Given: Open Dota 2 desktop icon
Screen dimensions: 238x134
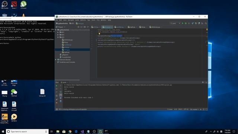Looking at the screenshot, I should pos(14,5).
